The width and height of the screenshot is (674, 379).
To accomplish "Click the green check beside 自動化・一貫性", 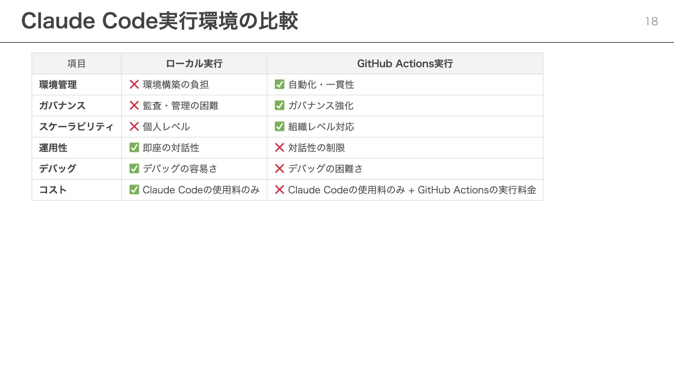I will click(279, 85).
